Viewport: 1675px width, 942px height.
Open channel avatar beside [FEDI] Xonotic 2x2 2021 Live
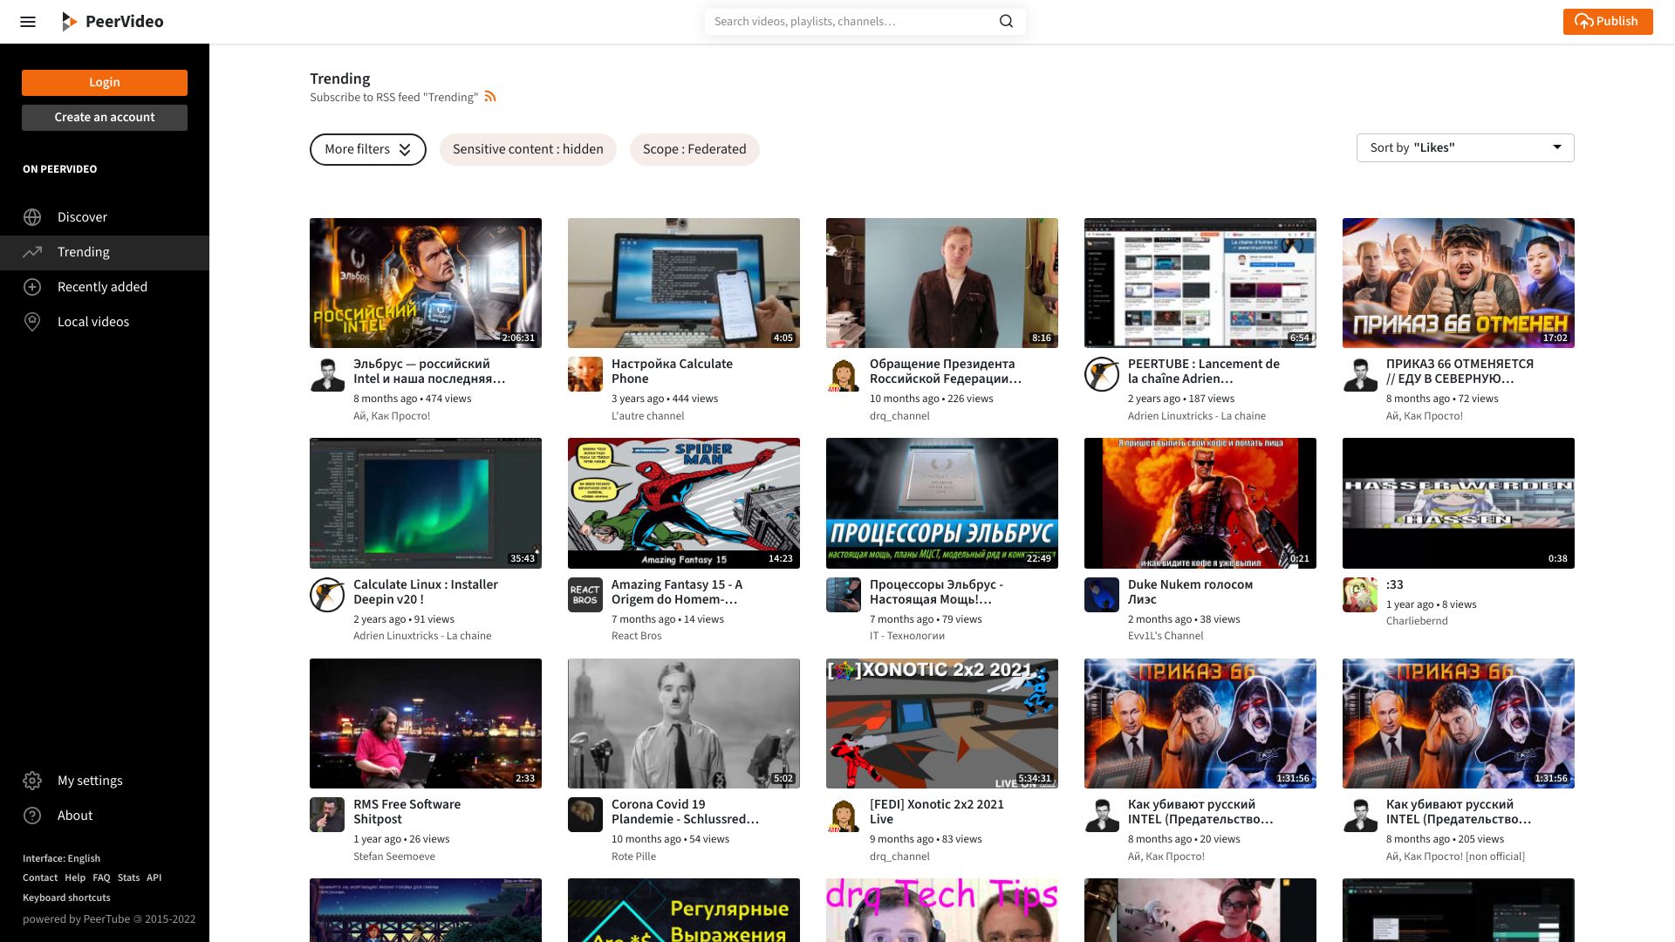844,815
